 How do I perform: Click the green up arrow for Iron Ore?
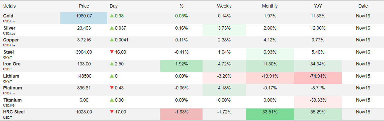click(112, 64)
